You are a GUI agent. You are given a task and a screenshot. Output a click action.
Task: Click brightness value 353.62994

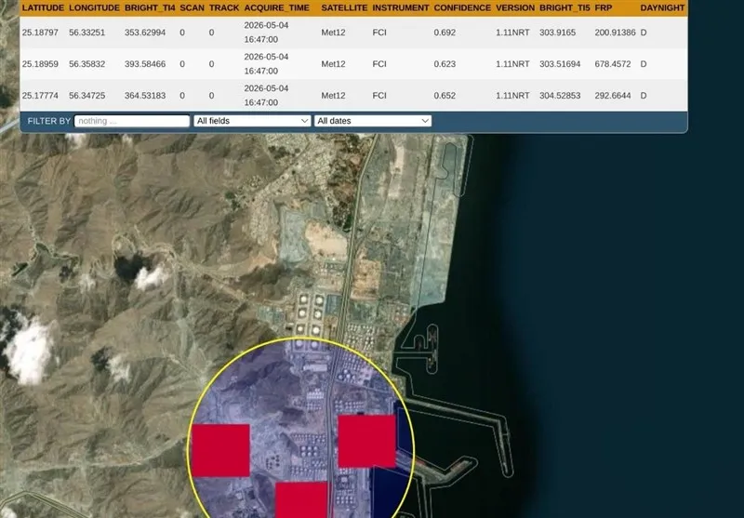pyautogui.click(x=145, y=33)
